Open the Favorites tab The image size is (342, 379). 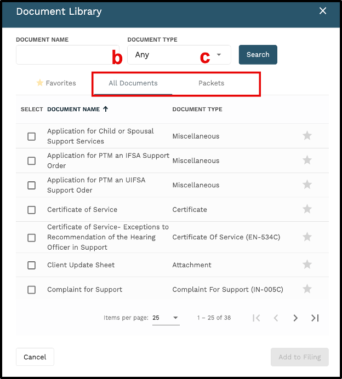[x=56, y=83]
